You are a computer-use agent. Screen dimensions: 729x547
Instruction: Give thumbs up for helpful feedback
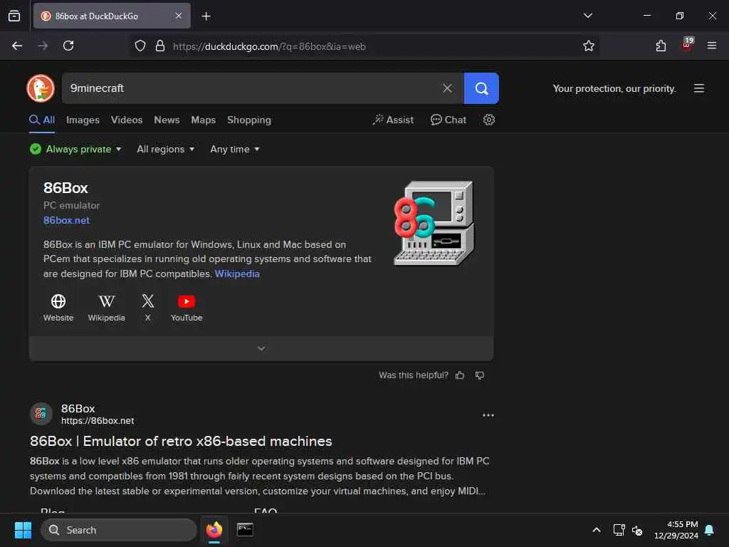click(460, 375)
